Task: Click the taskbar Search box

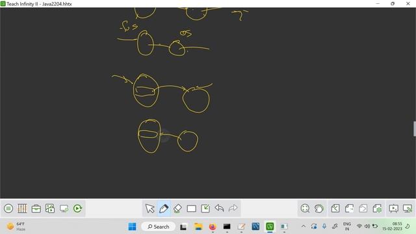Action: pos(159,227)
